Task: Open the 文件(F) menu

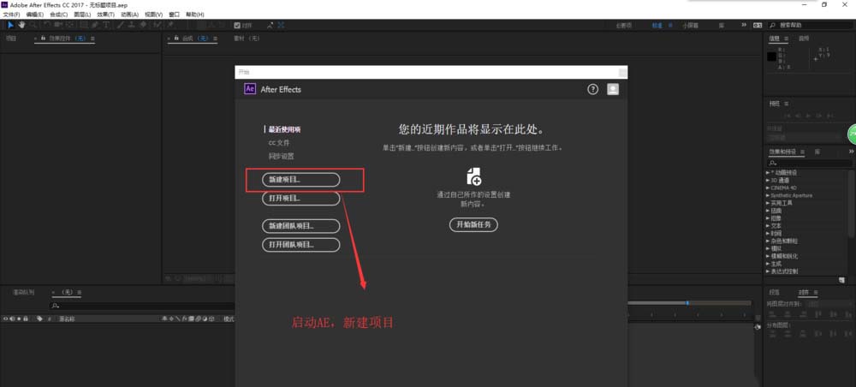Action: click(x=11, y=15)
